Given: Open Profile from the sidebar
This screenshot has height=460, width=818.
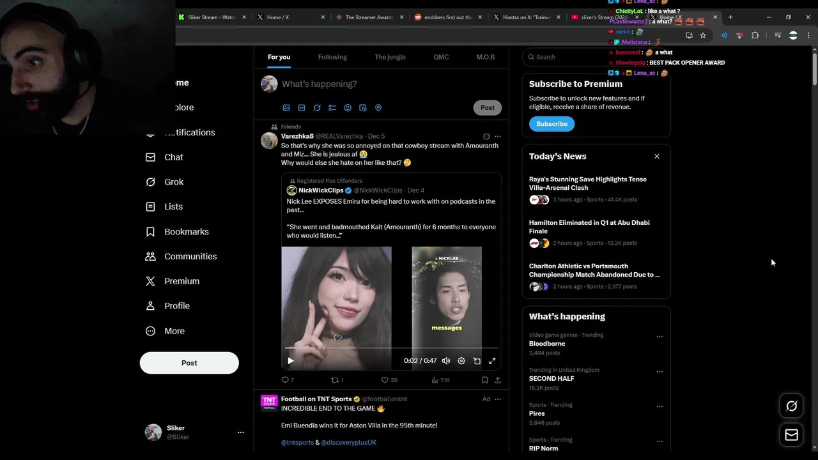Looking at the screenshot, I should (x=167, y=306).
